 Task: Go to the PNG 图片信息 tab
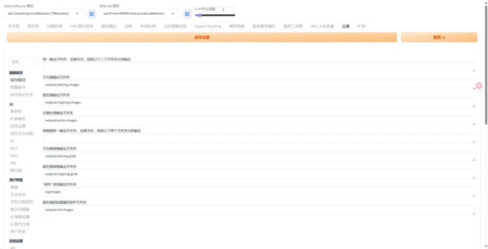[x=81, y=26]
